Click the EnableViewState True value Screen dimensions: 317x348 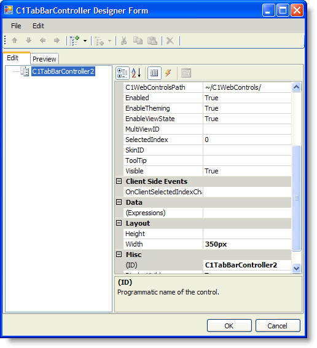[247, 119]
